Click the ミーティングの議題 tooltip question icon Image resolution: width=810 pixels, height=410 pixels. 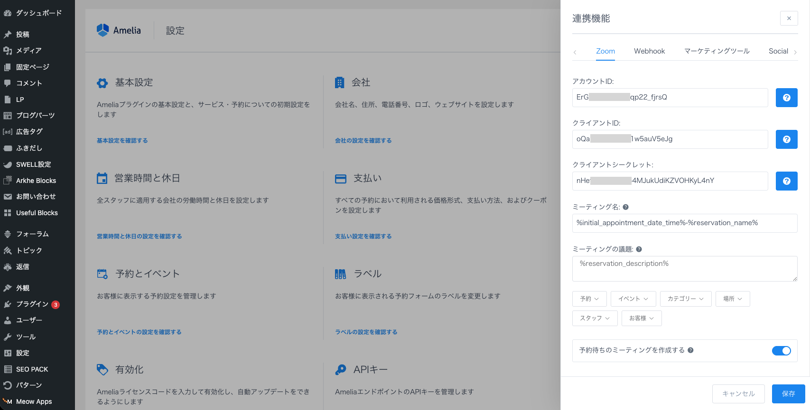click(639, 249)
